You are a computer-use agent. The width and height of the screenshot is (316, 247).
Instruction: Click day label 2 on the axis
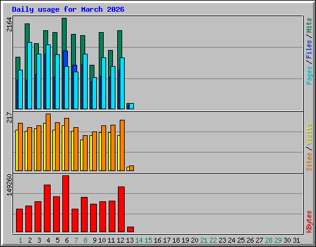point(30,240)
